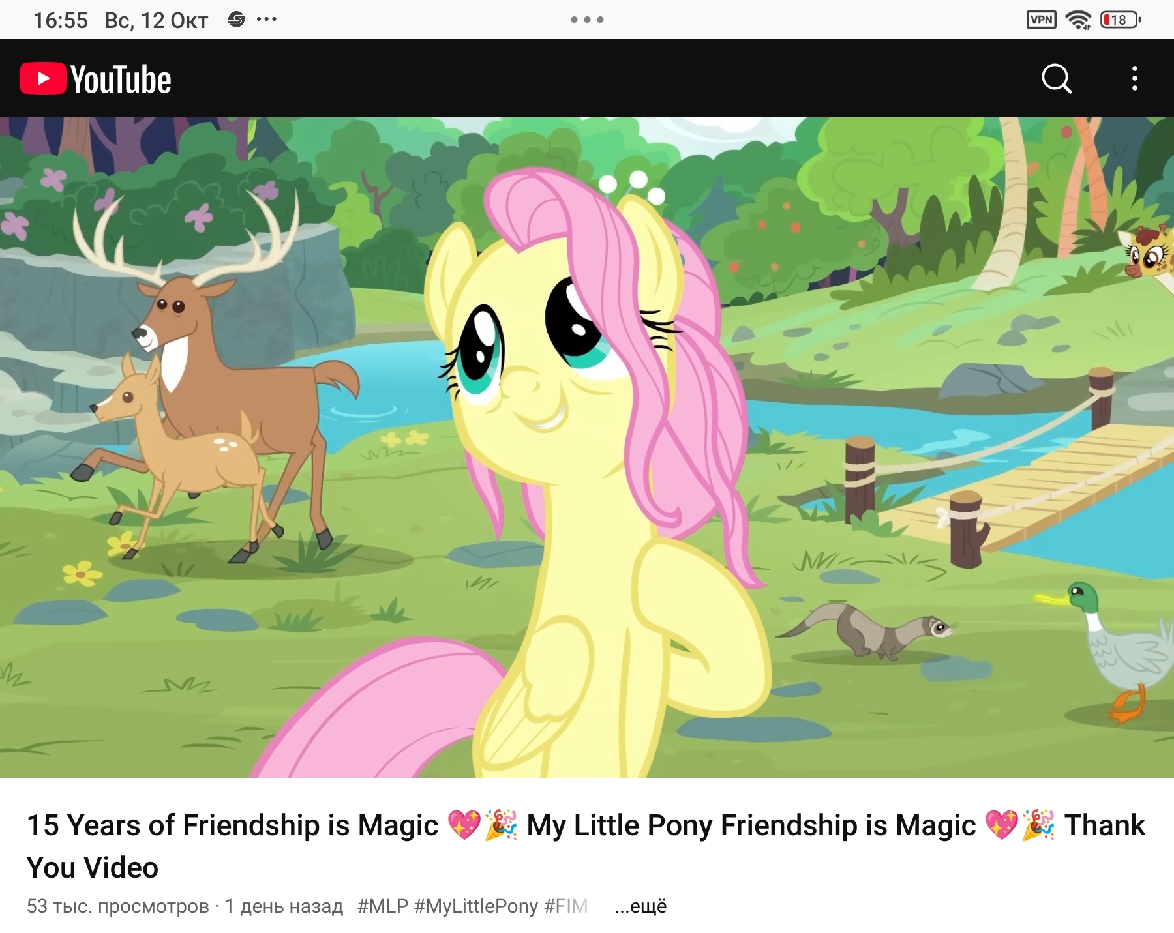Open the #MyLittlePony hashtag link
The image size is (1174, 933).
pos(476,906)
